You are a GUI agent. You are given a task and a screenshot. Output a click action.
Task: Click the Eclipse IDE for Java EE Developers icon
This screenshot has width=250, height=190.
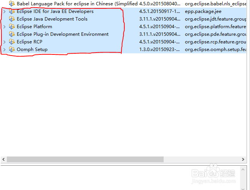pos(12,11)
